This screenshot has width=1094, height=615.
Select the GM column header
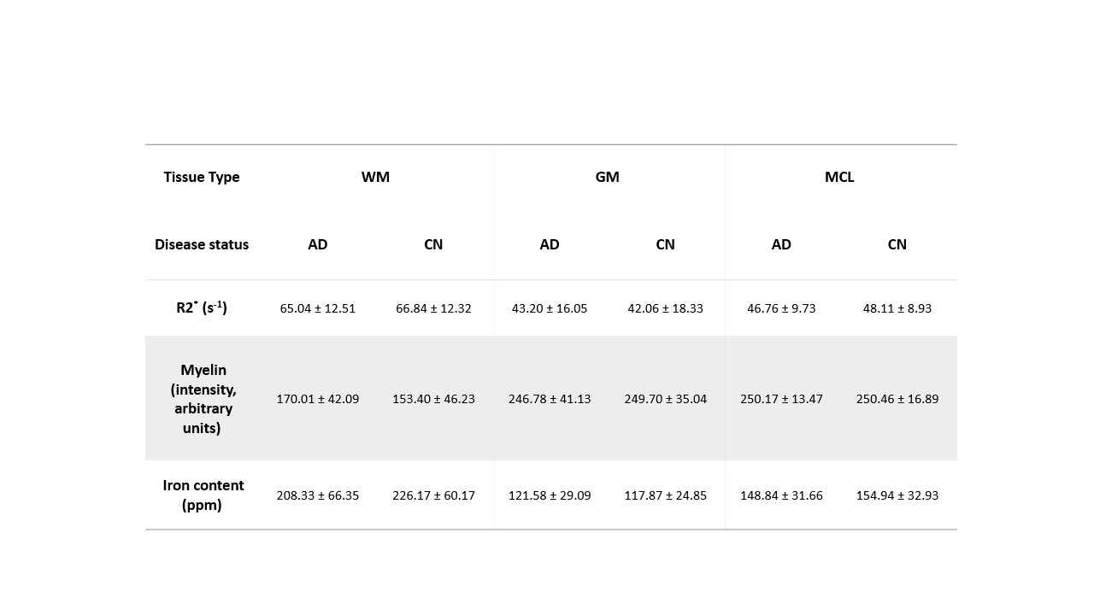608,178
